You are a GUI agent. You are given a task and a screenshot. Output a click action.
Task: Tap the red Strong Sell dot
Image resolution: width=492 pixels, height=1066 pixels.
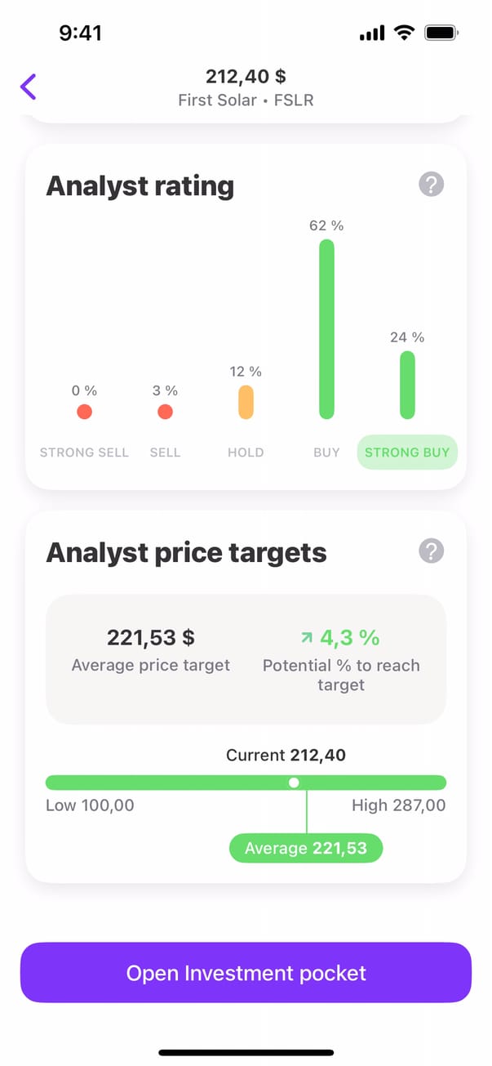[84, 412]
